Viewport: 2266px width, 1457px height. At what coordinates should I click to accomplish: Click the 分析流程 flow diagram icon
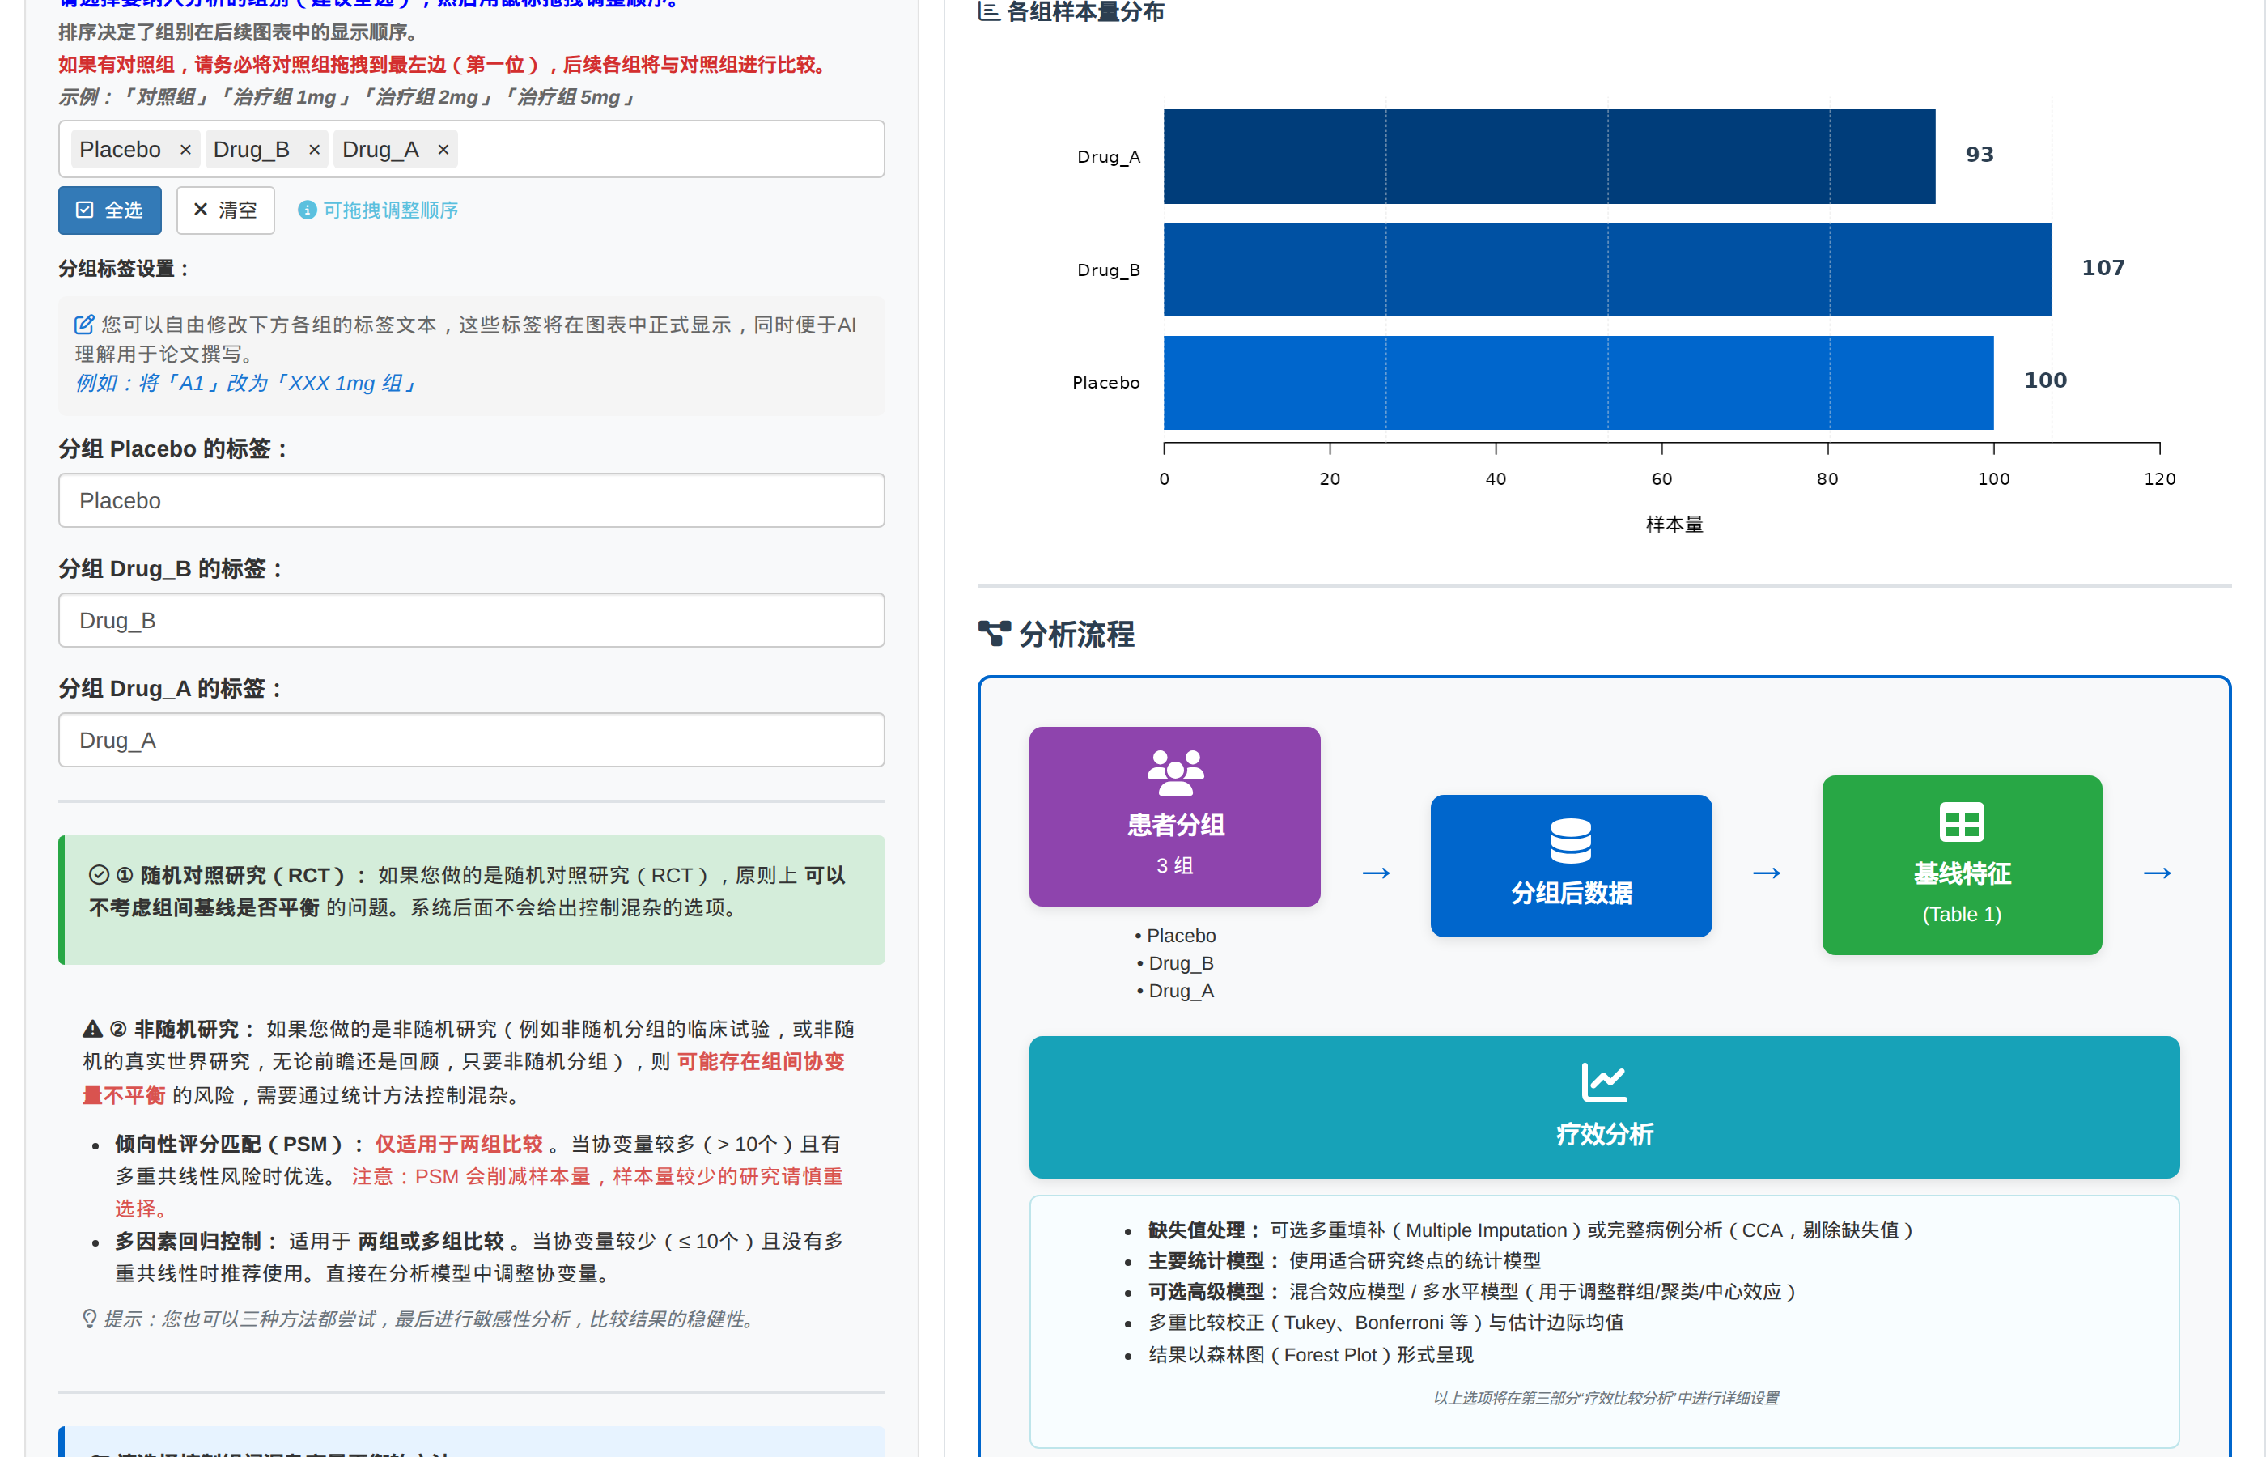coord(994,634)
